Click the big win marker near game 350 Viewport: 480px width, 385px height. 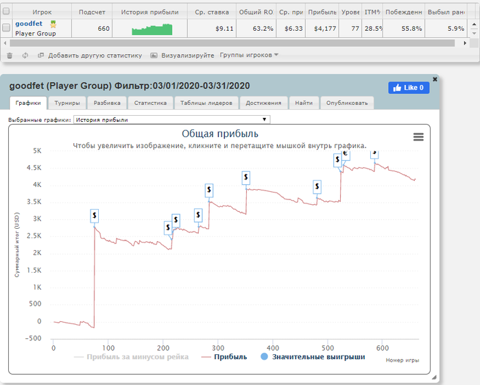[245, 178]
